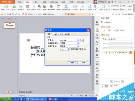
Task: Switch to the Review (审阅) ribbon tab
Action: pyautogui.click(x=63, y=2)
